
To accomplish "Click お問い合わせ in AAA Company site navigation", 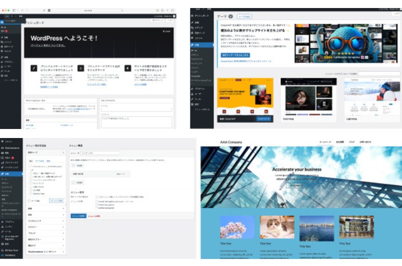I will [365, 142].
